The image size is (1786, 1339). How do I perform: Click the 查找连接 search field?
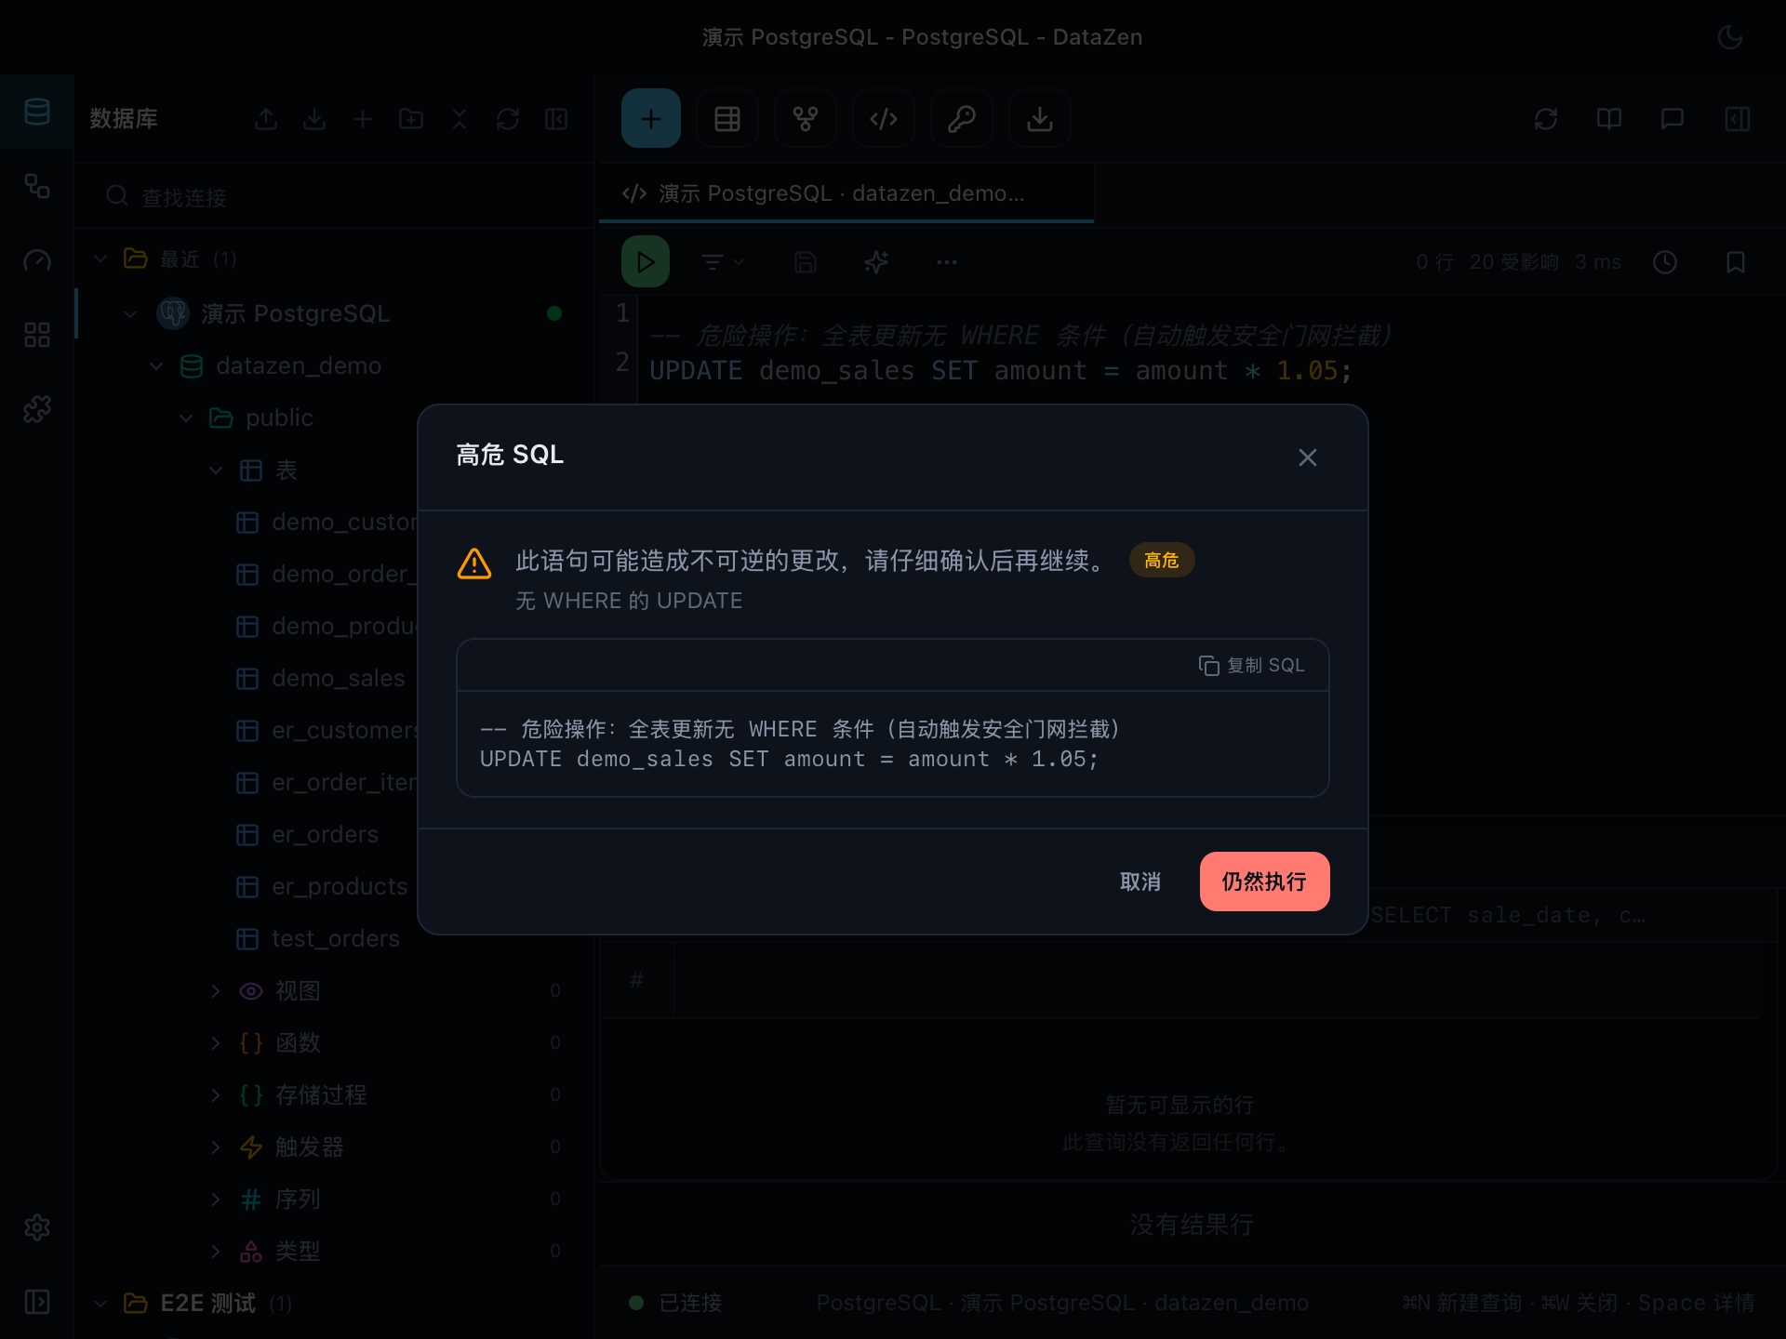335,197
